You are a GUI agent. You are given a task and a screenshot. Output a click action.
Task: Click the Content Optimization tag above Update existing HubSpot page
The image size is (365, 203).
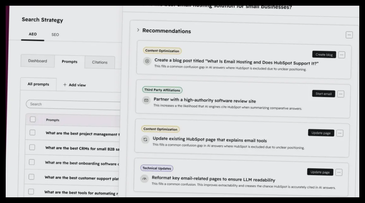[161, 129]
